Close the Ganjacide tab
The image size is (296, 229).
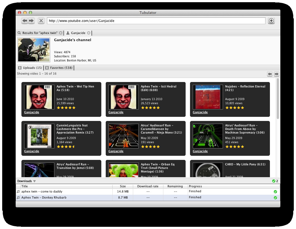[89, 33]
